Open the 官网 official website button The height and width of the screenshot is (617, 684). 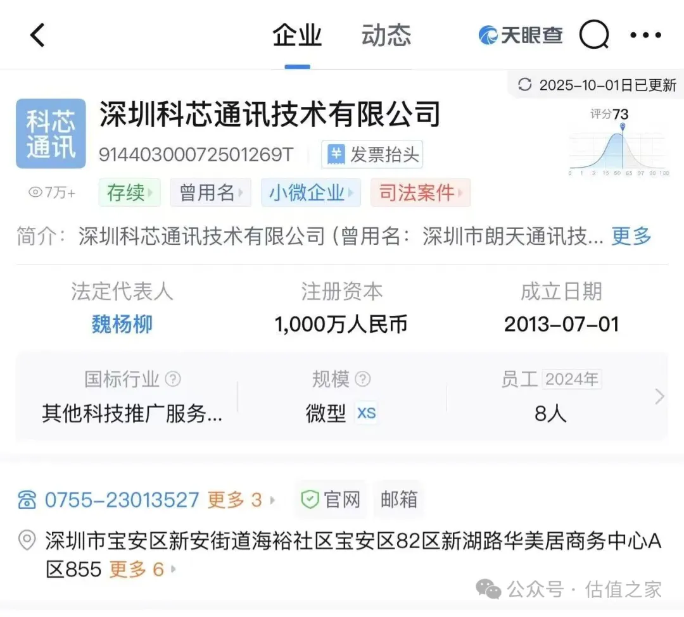[x=331, y=499]
